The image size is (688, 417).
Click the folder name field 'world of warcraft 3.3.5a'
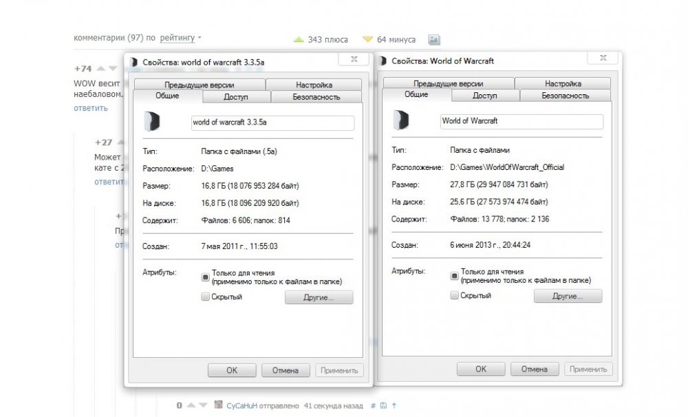272,122
